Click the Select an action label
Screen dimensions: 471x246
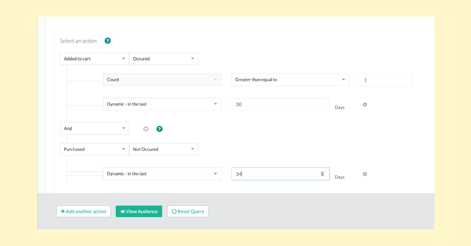coord(78,41)
